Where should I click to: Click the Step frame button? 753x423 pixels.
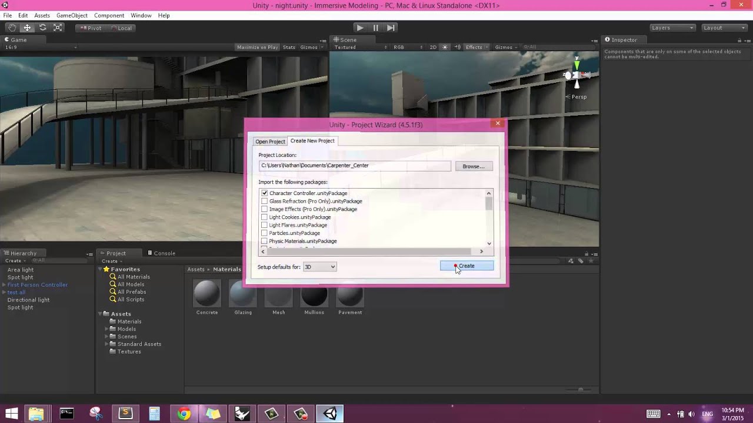[x=391, y=28]
